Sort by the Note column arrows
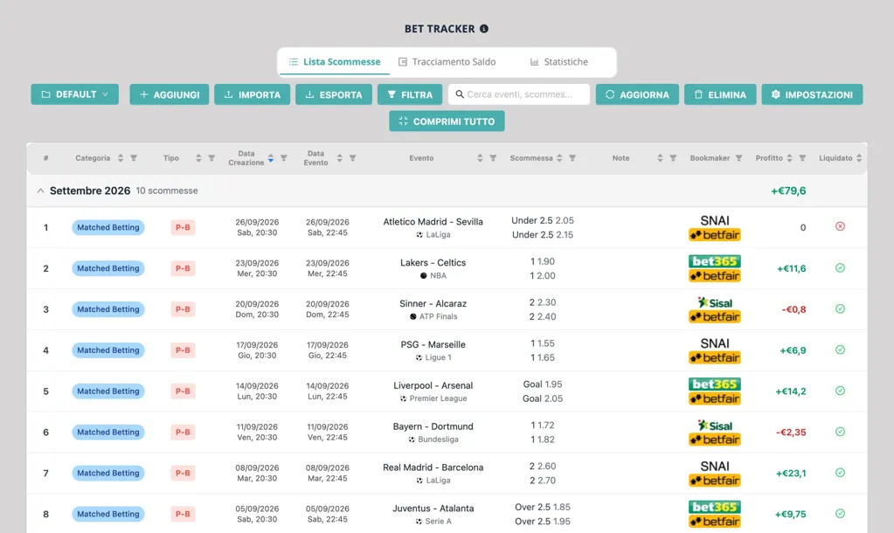Viewport: 894px width, 533px height. [x=661, y=158]
